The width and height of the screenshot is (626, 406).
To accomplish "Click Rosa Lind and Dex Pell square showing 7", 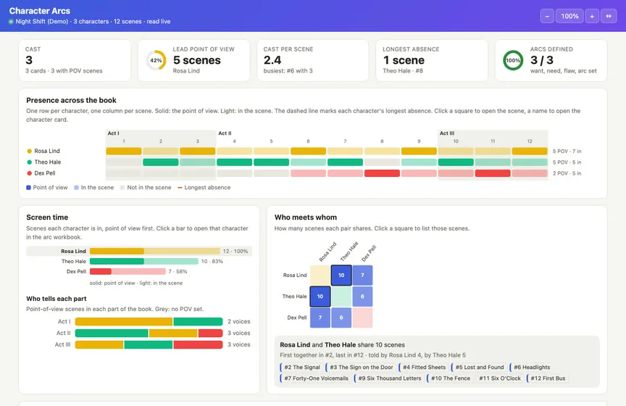I will tap(362, 275).
